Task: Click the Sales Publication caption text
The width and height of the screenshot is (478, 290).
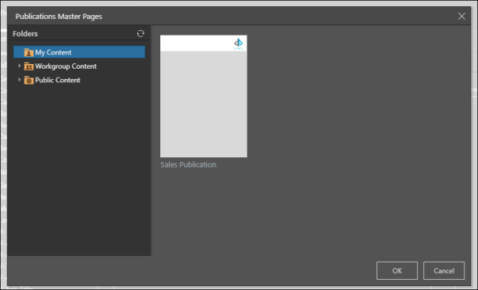Action: click(x=189, y=164)
